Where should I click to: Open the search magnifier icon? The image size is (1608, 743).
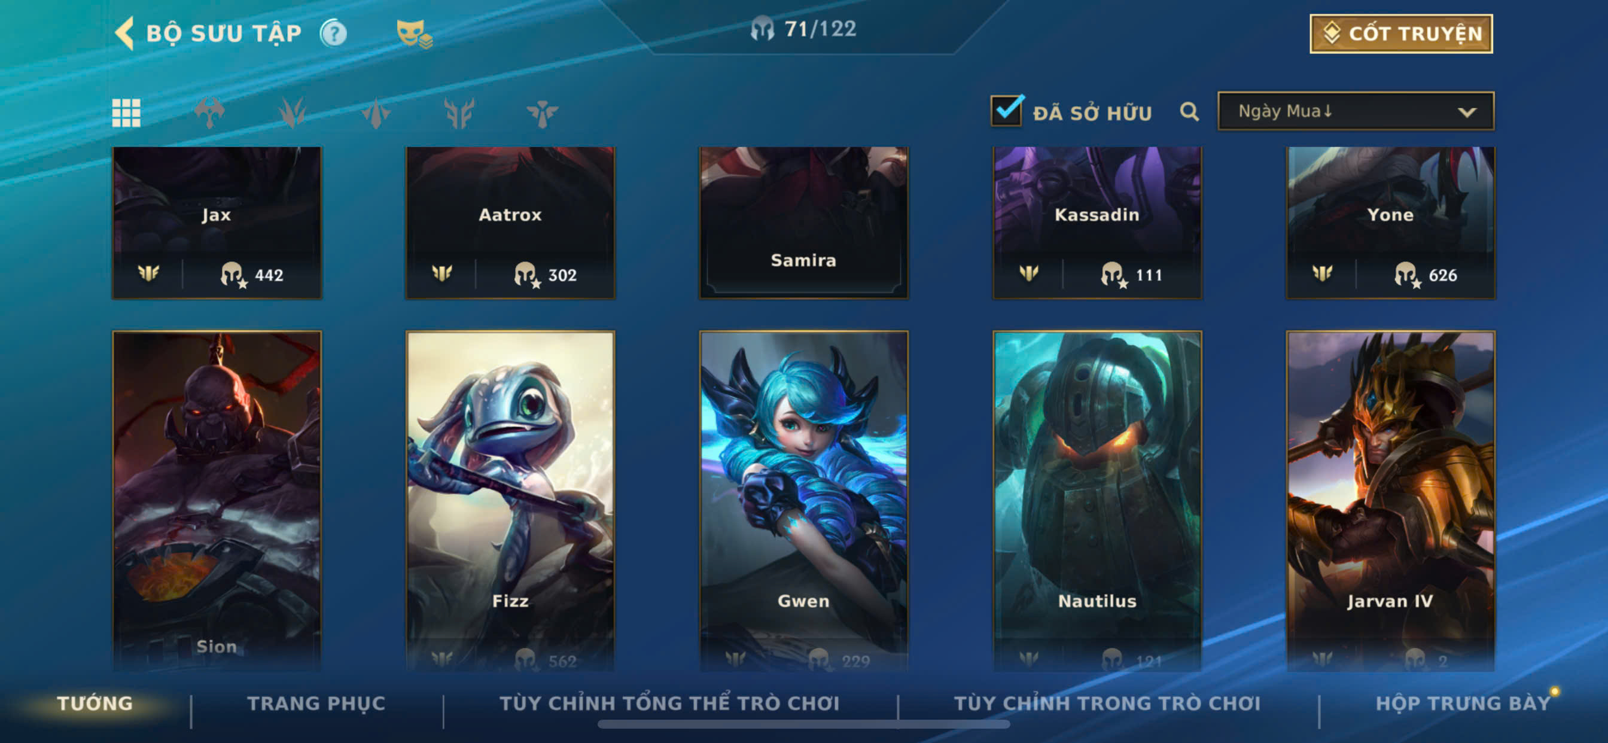1189,112
